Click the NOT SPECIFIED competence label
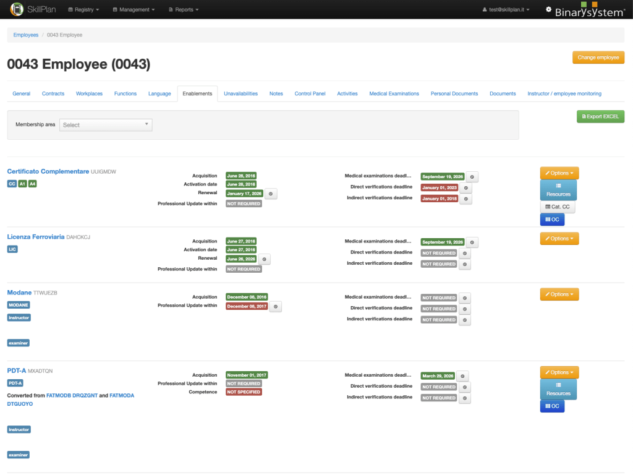 point(244,392)
